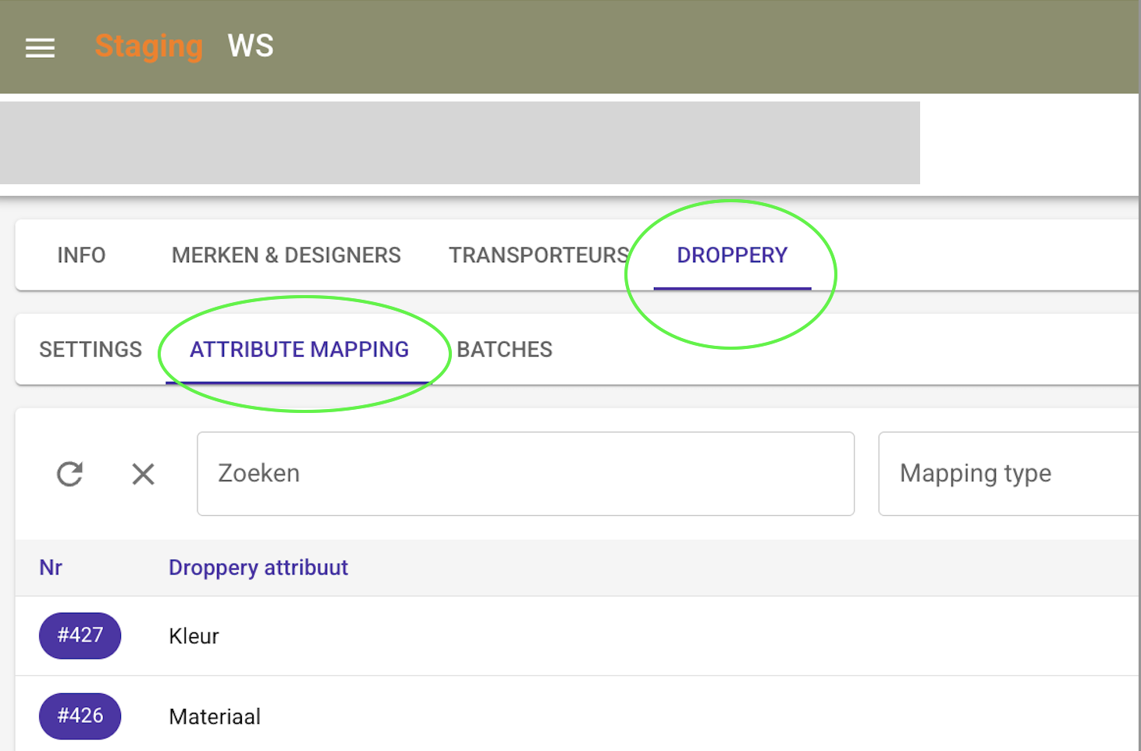Sort by Droppery attribuut column header

tap(258, 568)
